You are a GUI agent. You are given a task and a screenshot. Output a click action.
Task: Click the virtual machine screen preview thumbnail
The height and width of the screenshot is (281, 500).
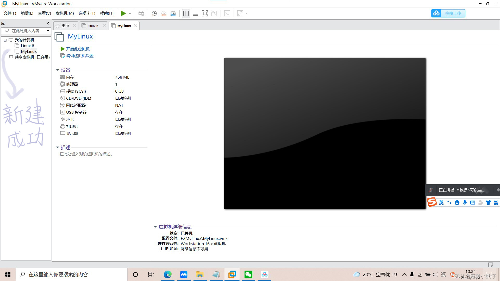pos(325,133)
